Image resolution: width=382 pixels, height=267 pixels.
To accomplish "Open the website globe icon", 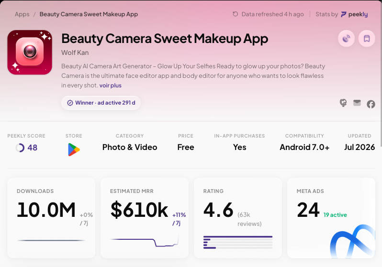I will [343, 103].
